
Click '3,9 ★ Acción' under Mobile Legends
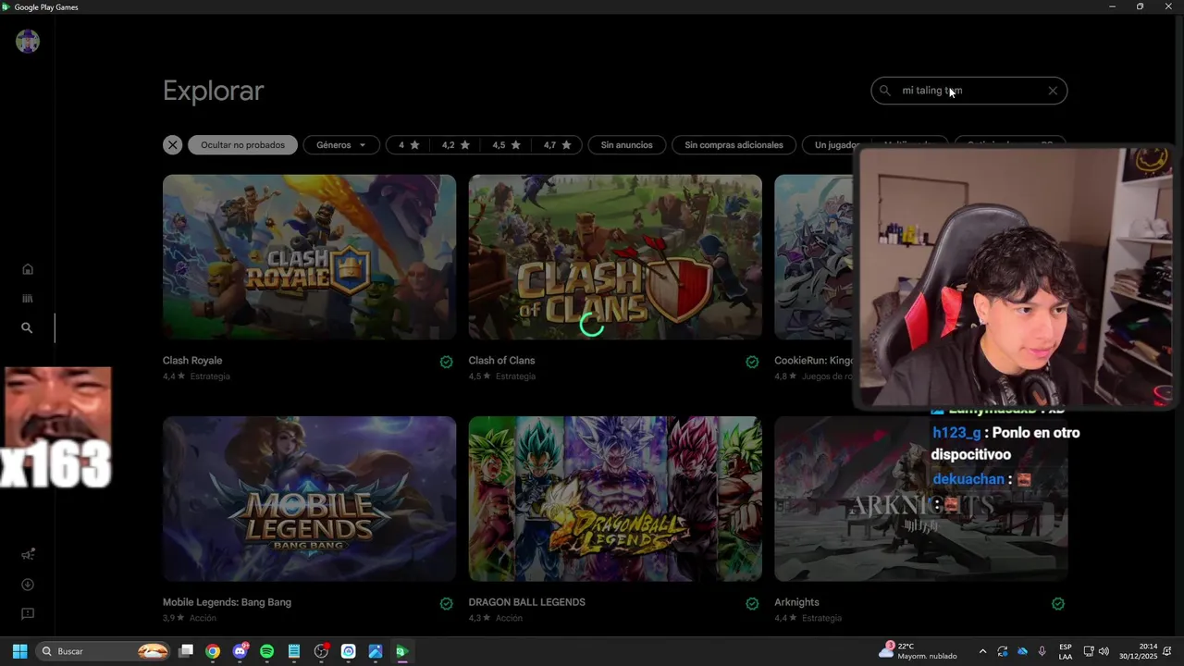(x=189, y=618)
